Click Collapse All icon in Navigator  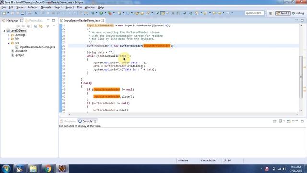35,26
